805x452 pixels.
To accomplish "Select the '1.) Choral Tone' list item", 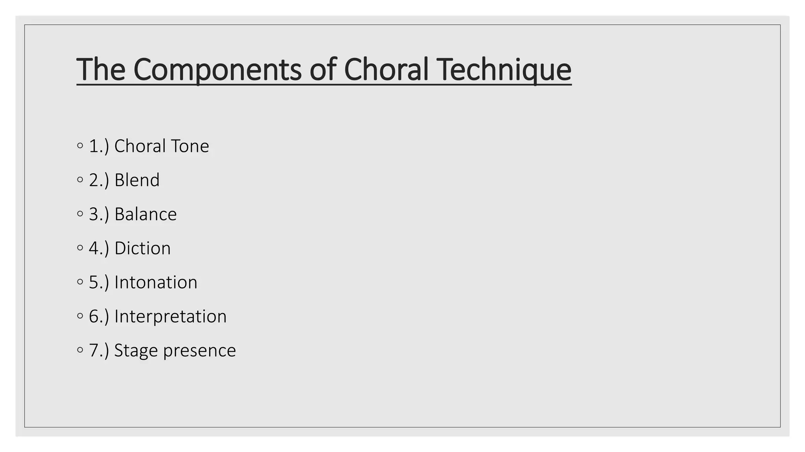I will point(149,146).
